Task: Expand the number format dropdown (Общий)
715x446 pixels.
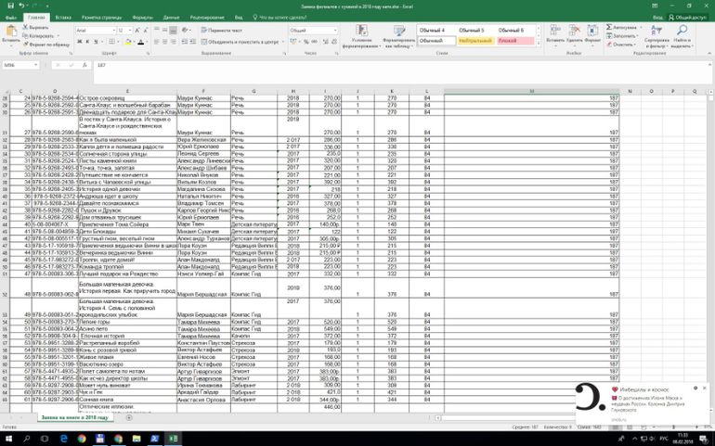Action: tap(335, 30)
